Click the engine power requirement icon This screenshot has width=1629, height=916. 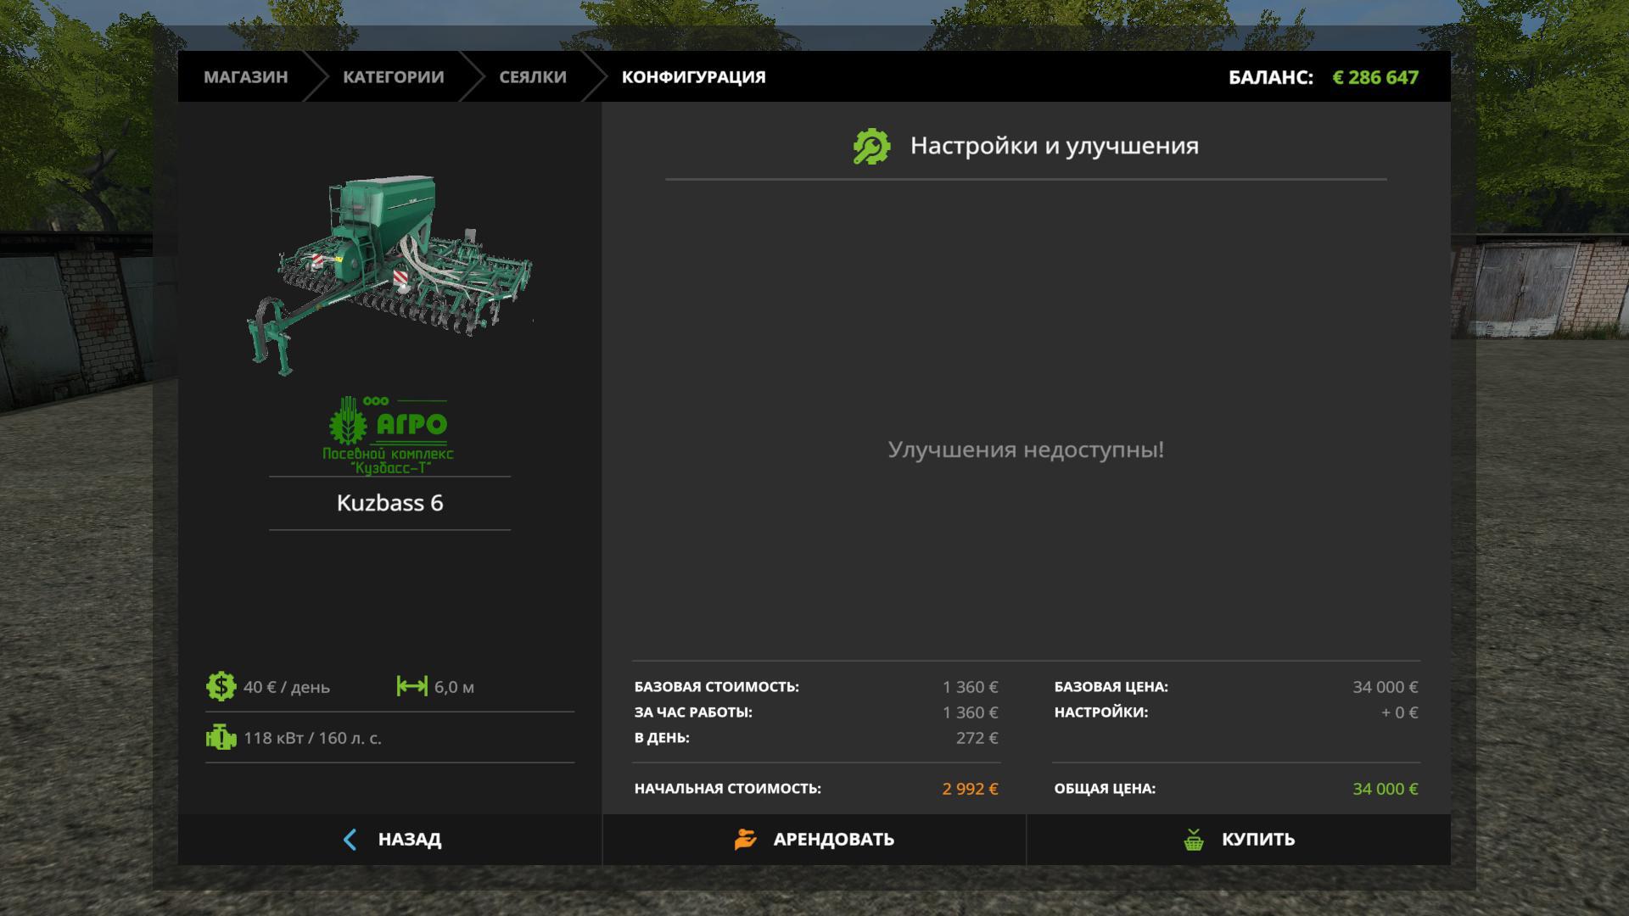(221, 737)
